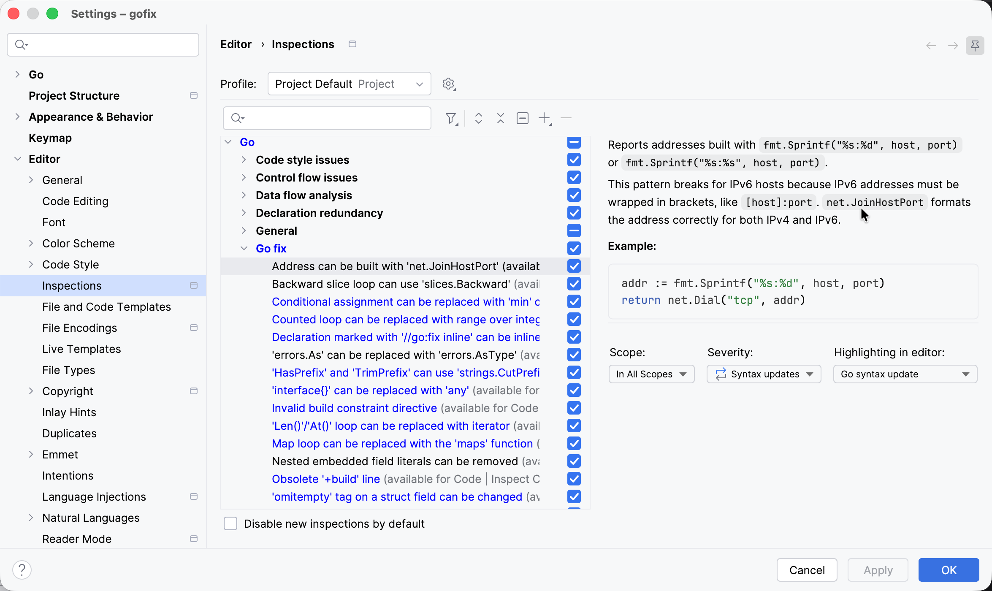This screenshot has width=992, height=591.
Task: Toggle checkbox for Control flow issues
Action: pos(574,178)
